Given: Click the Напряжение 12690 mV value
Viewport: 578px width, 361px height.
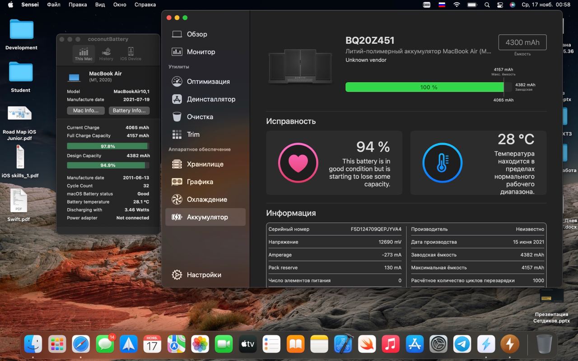Looking at the screenshot, I should 390,242.
